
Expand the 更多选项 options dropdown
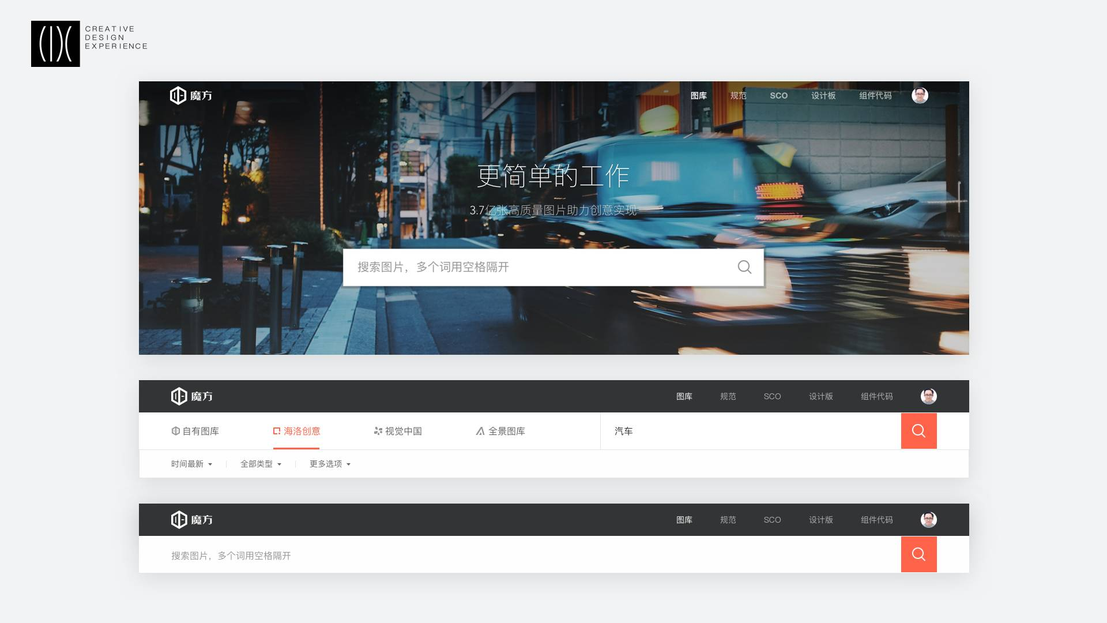[x=330, y=464]
